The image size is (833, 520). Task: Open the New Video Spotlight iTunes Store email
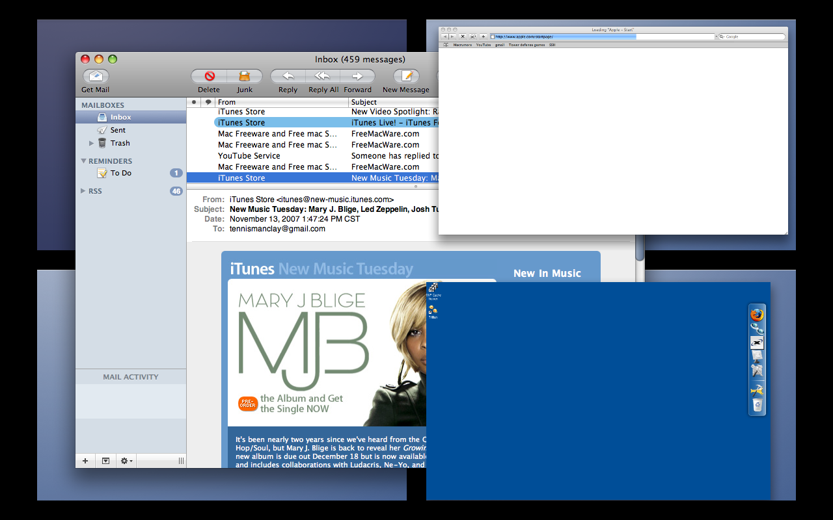[x=313, y=112]
